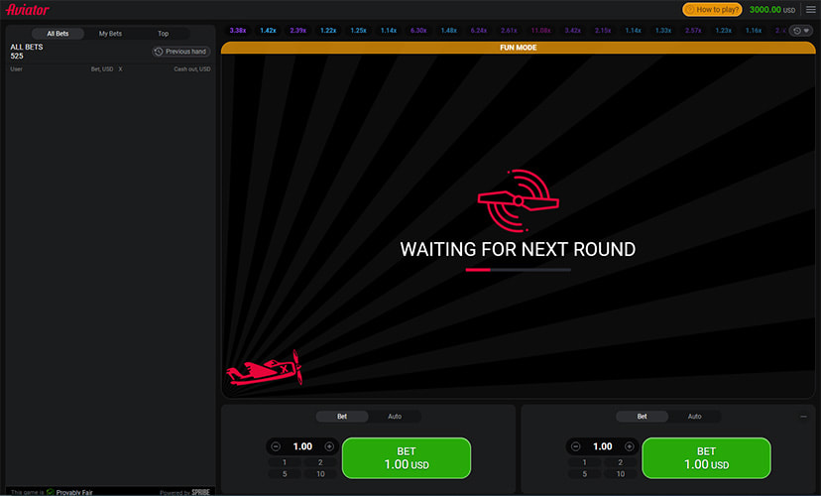Open the My Bets tab
Screen dimensions: 821x496
point(110,34)
